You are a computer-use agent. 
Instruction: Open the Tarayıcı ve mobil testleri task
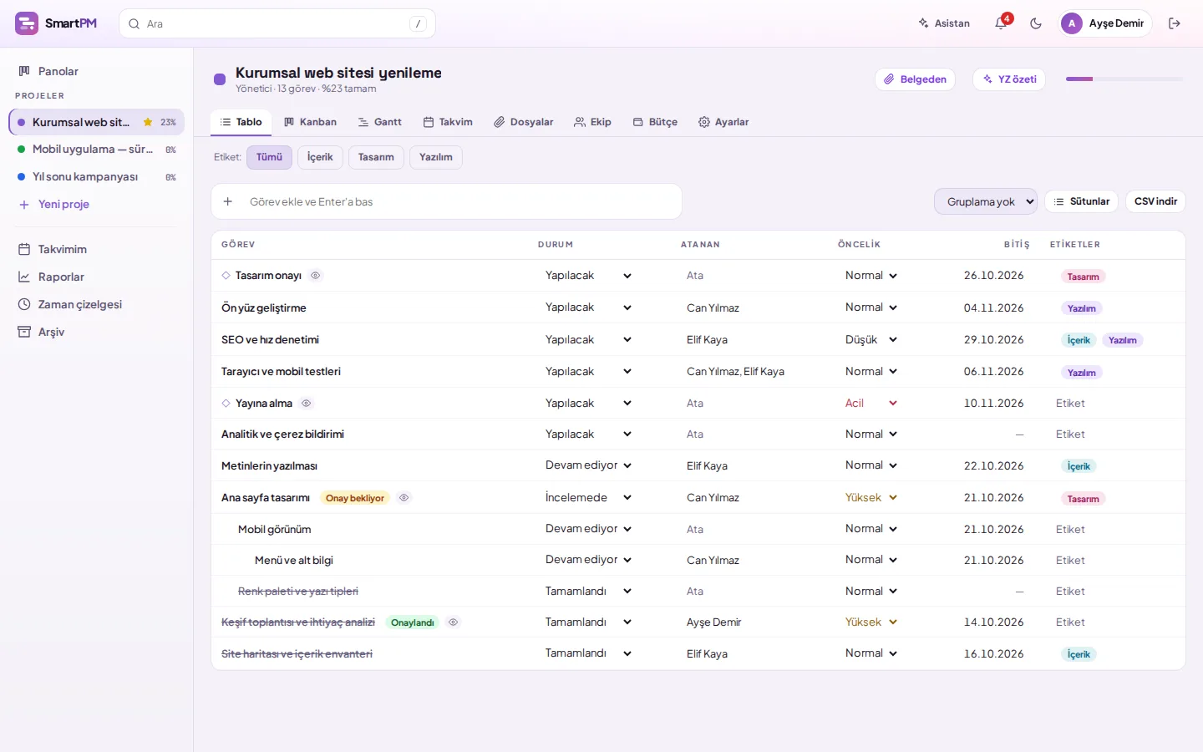(281, 372)
